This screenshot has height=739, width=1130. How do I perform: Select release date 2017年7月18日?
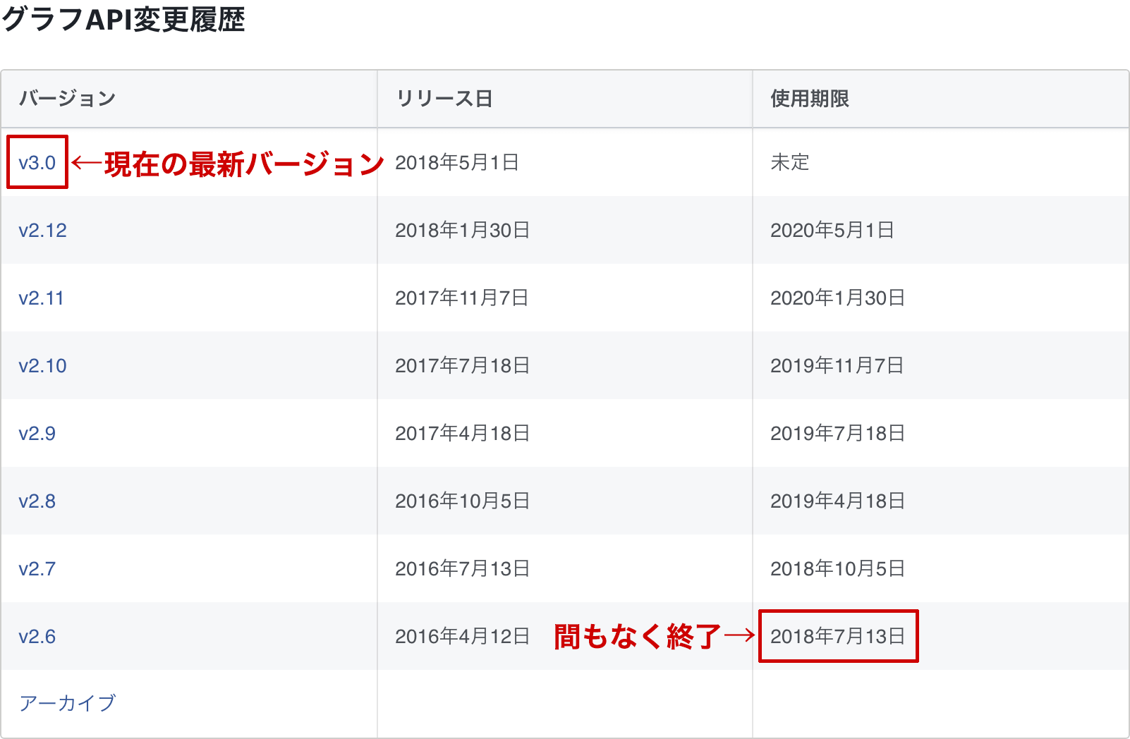pos(463,366)
